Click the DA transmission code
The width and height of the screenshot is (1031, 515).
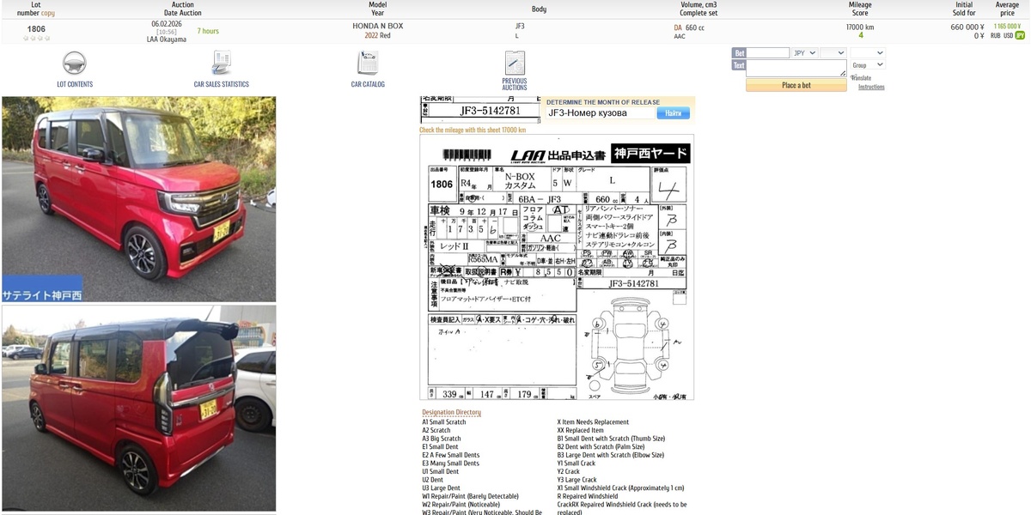(x=678, y=27)
